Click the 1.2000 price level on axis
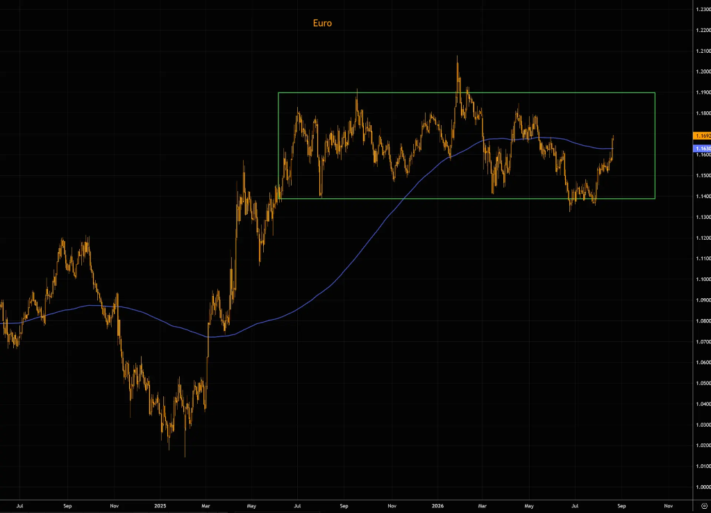The image size is (711, 513). 703,72
